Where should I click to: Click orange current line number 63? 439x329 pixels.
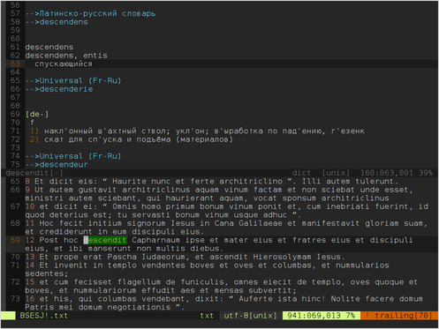[x=15, y=64]
